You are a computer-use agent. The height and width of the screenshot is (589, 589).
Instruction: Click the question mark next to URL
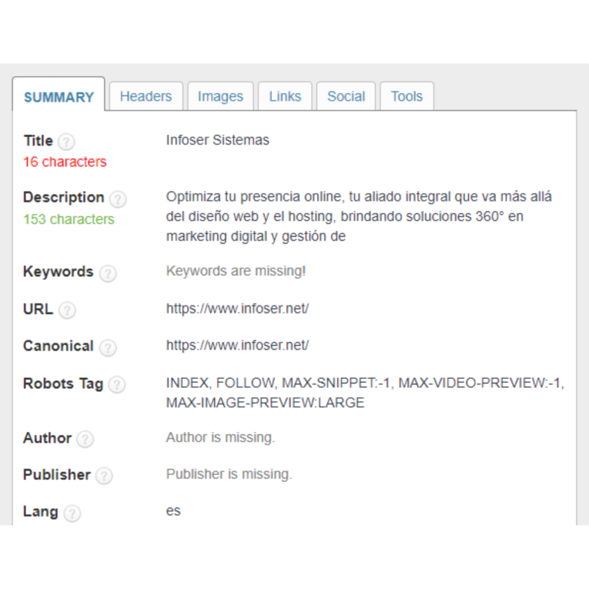click(67, 311)
